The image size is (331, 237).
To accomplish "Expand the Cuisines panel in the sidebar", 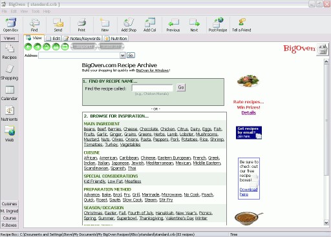I will (x=9, y=203).
